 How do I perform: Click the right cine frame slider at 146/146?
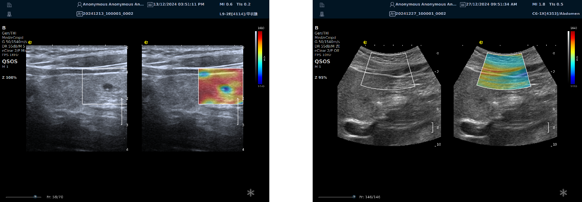pos(353,197)
